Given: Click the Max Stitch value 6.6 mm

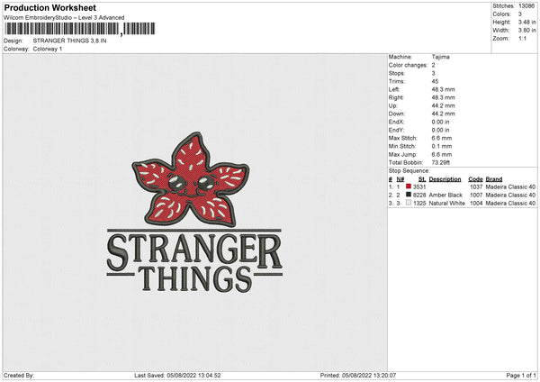Looking at the screenshot, I should pyautogui.click(x=442, y=138).
